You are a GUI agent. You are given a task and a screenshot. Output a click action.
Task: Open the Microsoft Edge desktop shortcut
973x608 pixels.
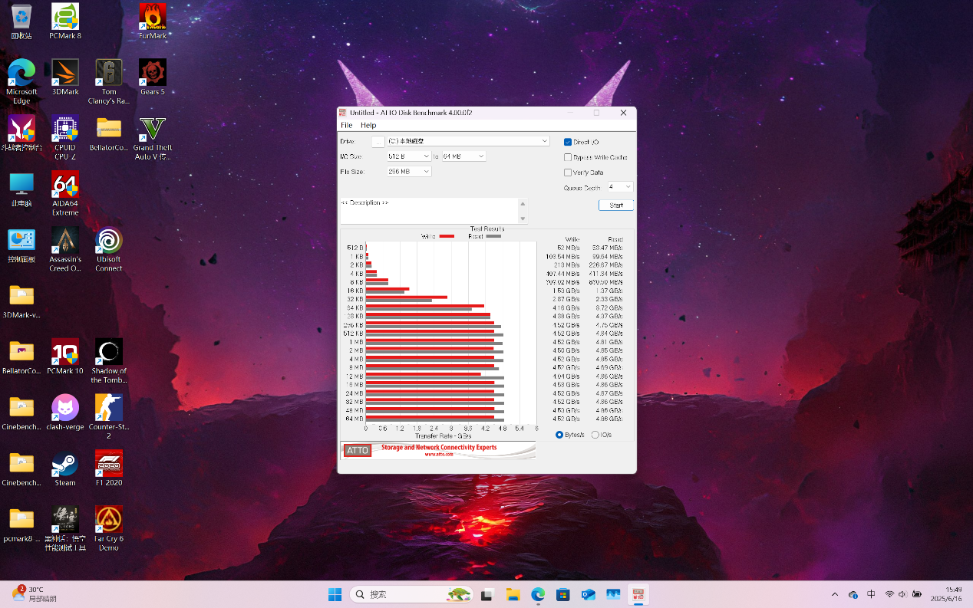tap(21, 81)
